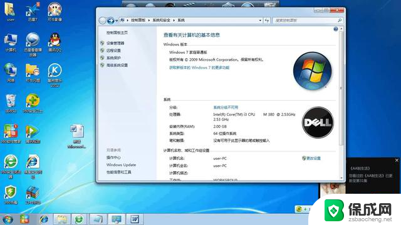Open Advanced system settings
Viewport: 401px width, 225px height.
coord(117,65)
